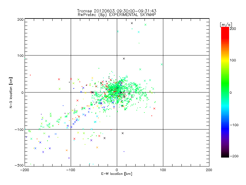Click y-axis tick label '200' at top
Image resolution: width=246 pixels, height=185 pixels.
[20, 19]
